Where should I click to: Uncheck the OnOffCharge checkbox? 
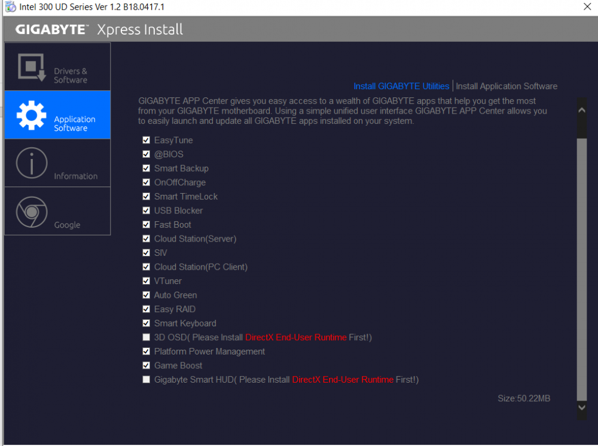(x=146, y=182)
